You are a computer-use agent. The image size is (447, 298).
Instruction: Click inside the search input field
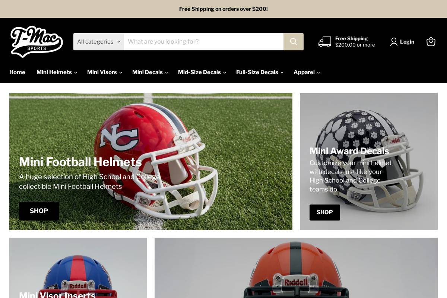click(203, 42)
